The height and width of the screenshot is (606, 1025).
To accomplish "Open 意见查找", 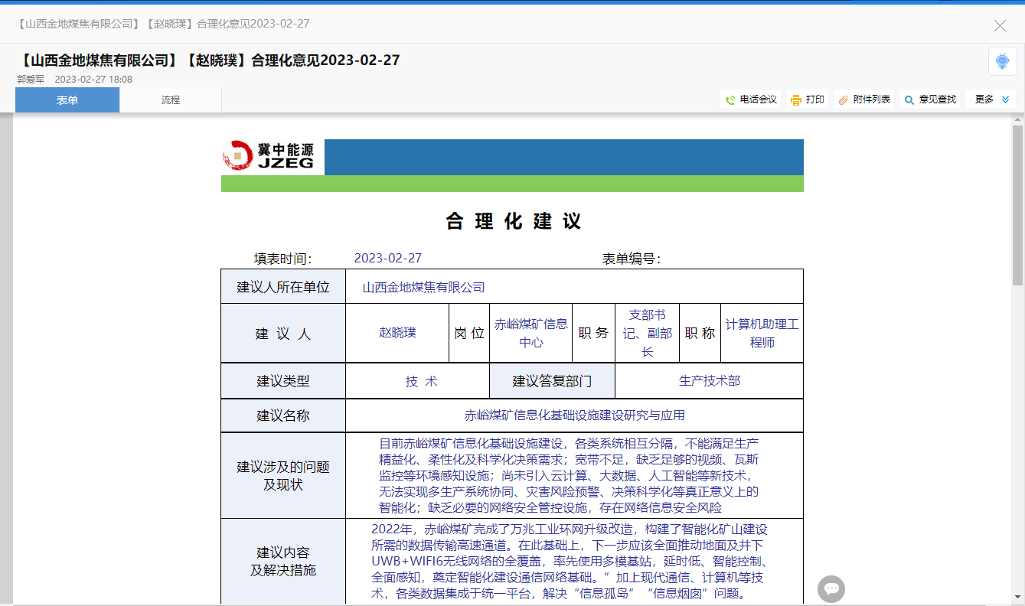I will click(930, 100).
